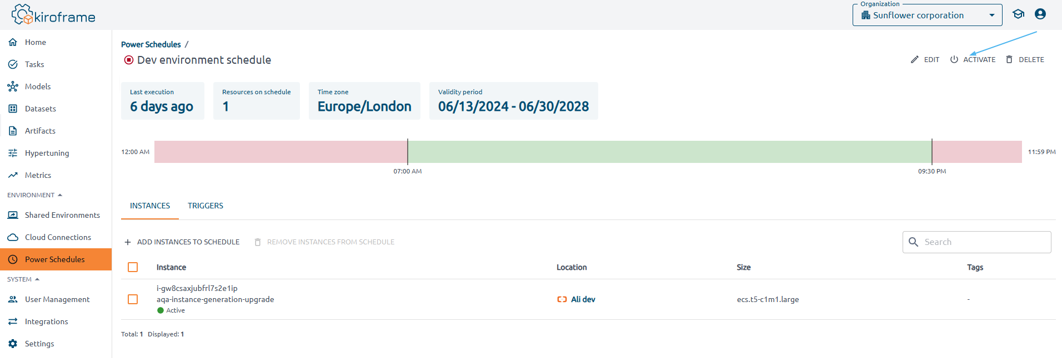Click the Integrations arrows icon
1062x358 pixels.
13,321
